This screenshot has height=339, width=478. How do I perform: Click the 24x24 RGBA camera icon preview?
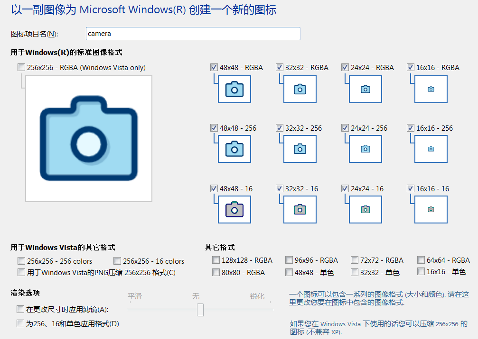[x=365, y=89]
